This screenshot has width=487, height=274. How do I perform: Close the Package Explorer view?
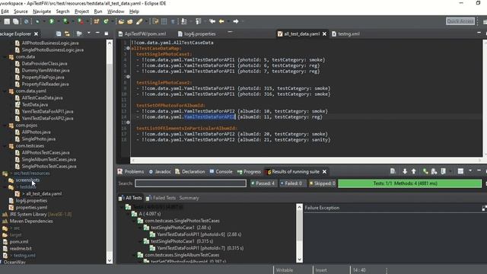pyautogui.click(x=36, y=33)
